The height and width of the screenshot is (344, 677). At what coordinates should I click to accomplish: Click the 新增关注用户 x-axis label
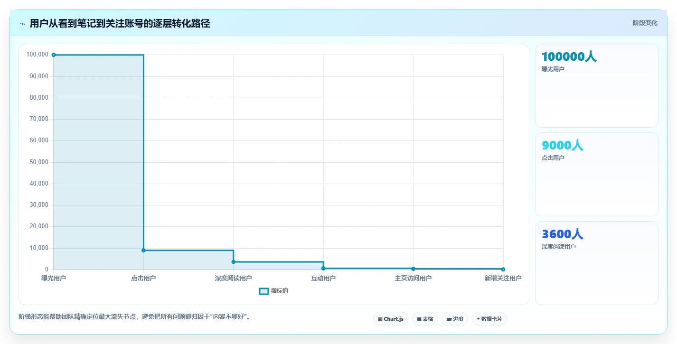click(x=503, y=278)
